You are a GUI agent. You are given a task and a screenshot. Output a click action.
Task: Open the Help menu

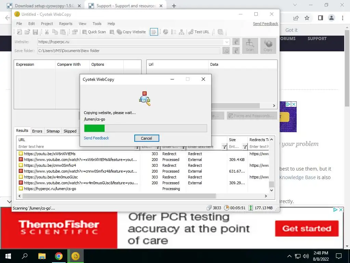(111, 24)
